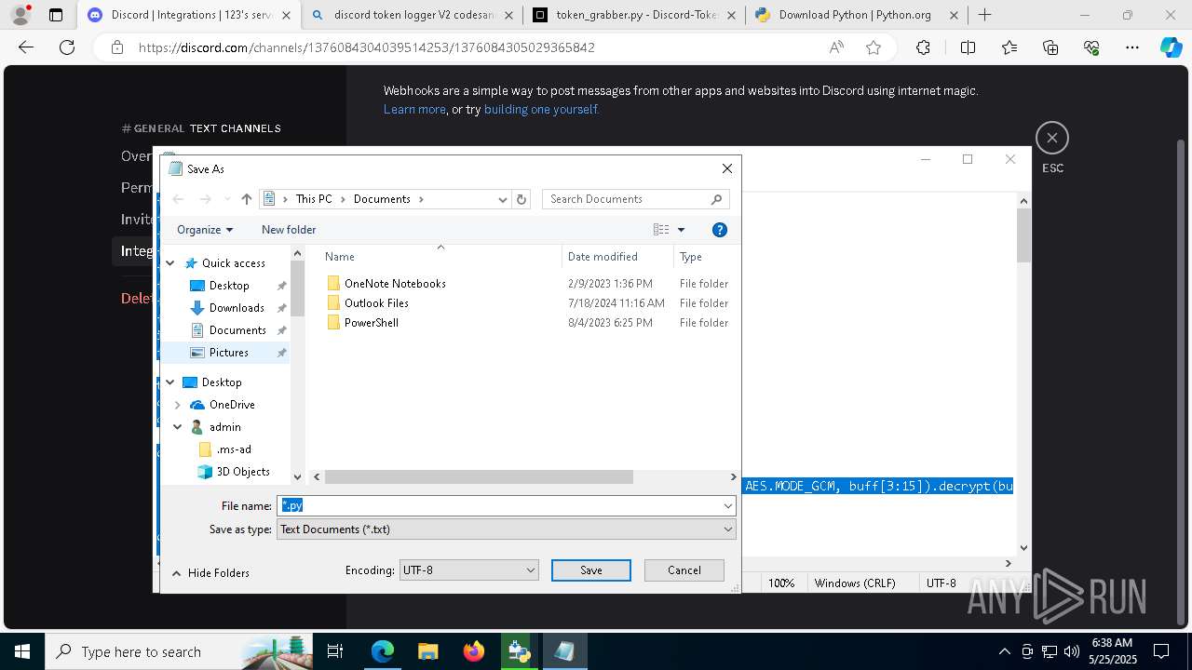The image size is (1192, 670).
Task: Hide Folders in Save As dialog
Action: point(210,573)
